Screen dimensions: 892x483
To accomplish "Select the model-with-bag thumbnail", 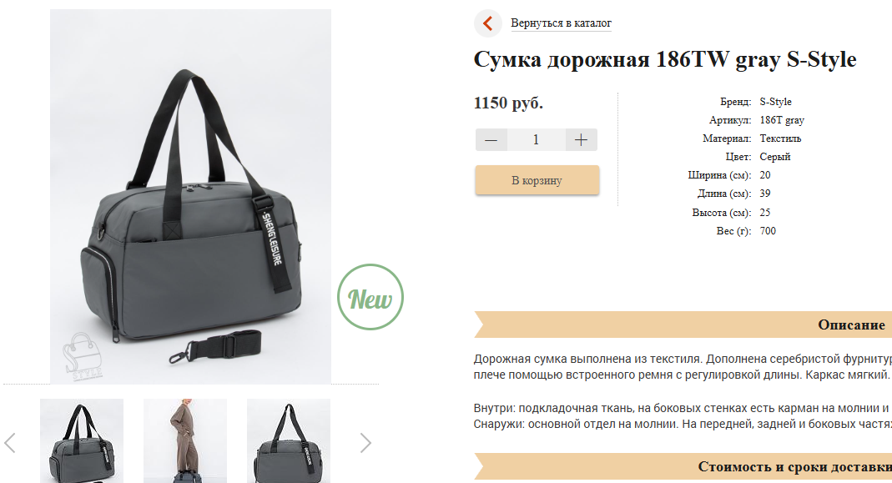I will pyautogui.click(x=185, y=441).
